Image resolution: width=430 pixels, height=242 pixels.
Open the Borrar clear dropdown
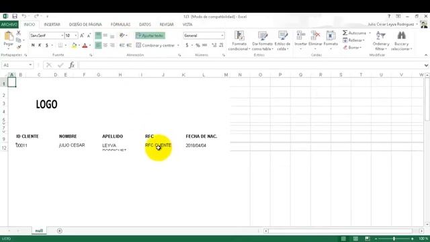click(352, 48)
